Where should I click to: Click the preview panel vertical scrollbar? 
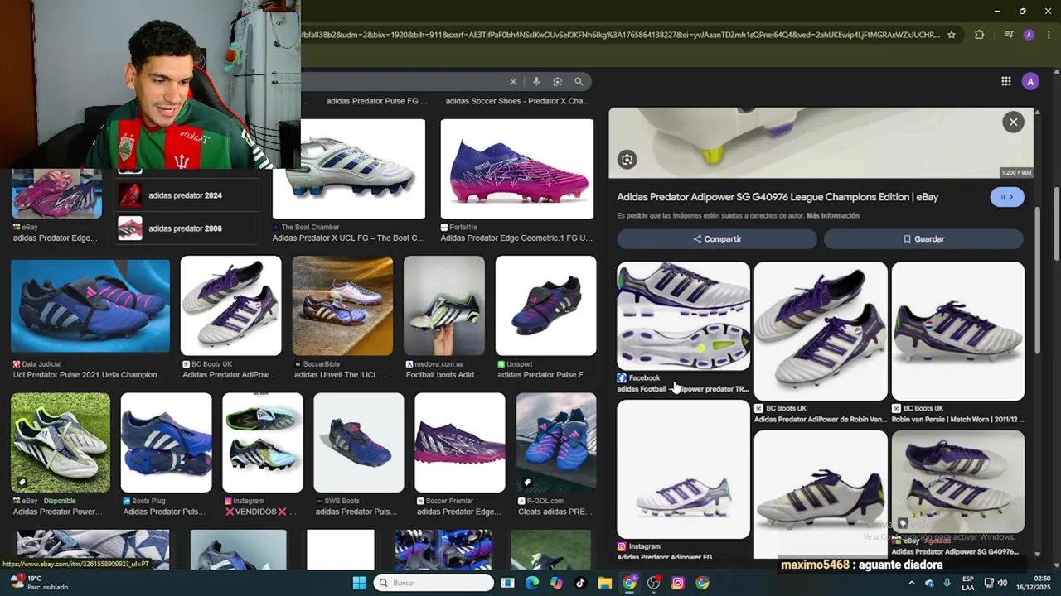click(x=1037, y=281)
